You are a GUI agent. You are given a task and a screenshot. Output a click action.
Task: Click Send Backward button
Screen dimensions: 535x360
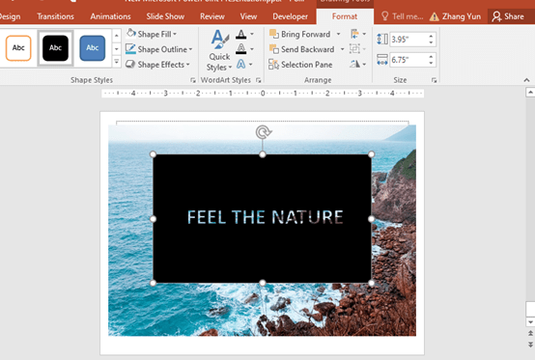pyautogui.click(x=301, y=49)
